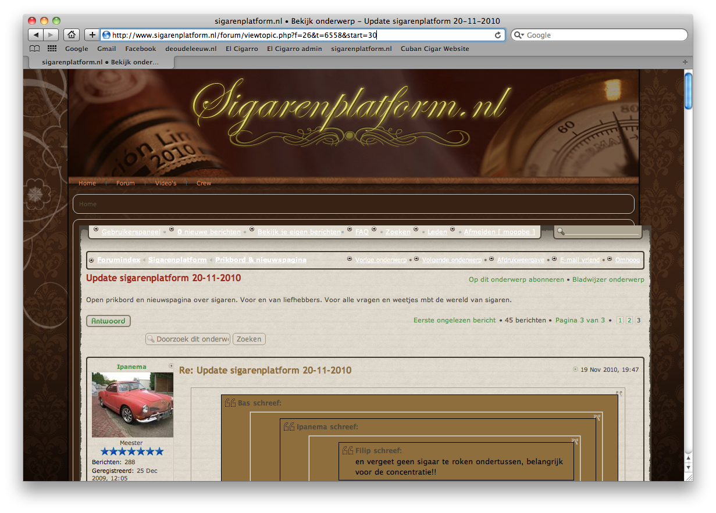
Task: Click the bullet icon before Gebruikerspaneel
Action: (x=96, y=229)
